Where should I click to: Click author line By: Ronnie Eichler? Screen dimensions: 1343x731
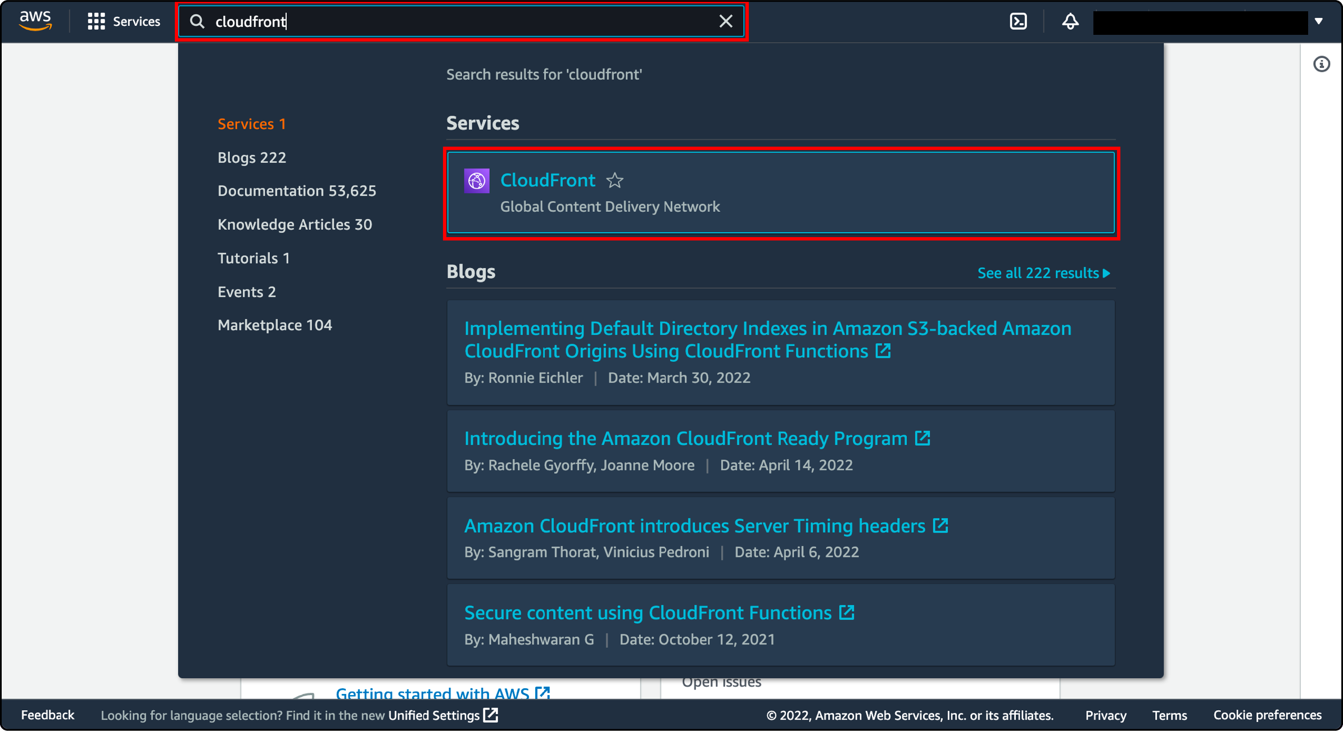[x=523, y=378]
